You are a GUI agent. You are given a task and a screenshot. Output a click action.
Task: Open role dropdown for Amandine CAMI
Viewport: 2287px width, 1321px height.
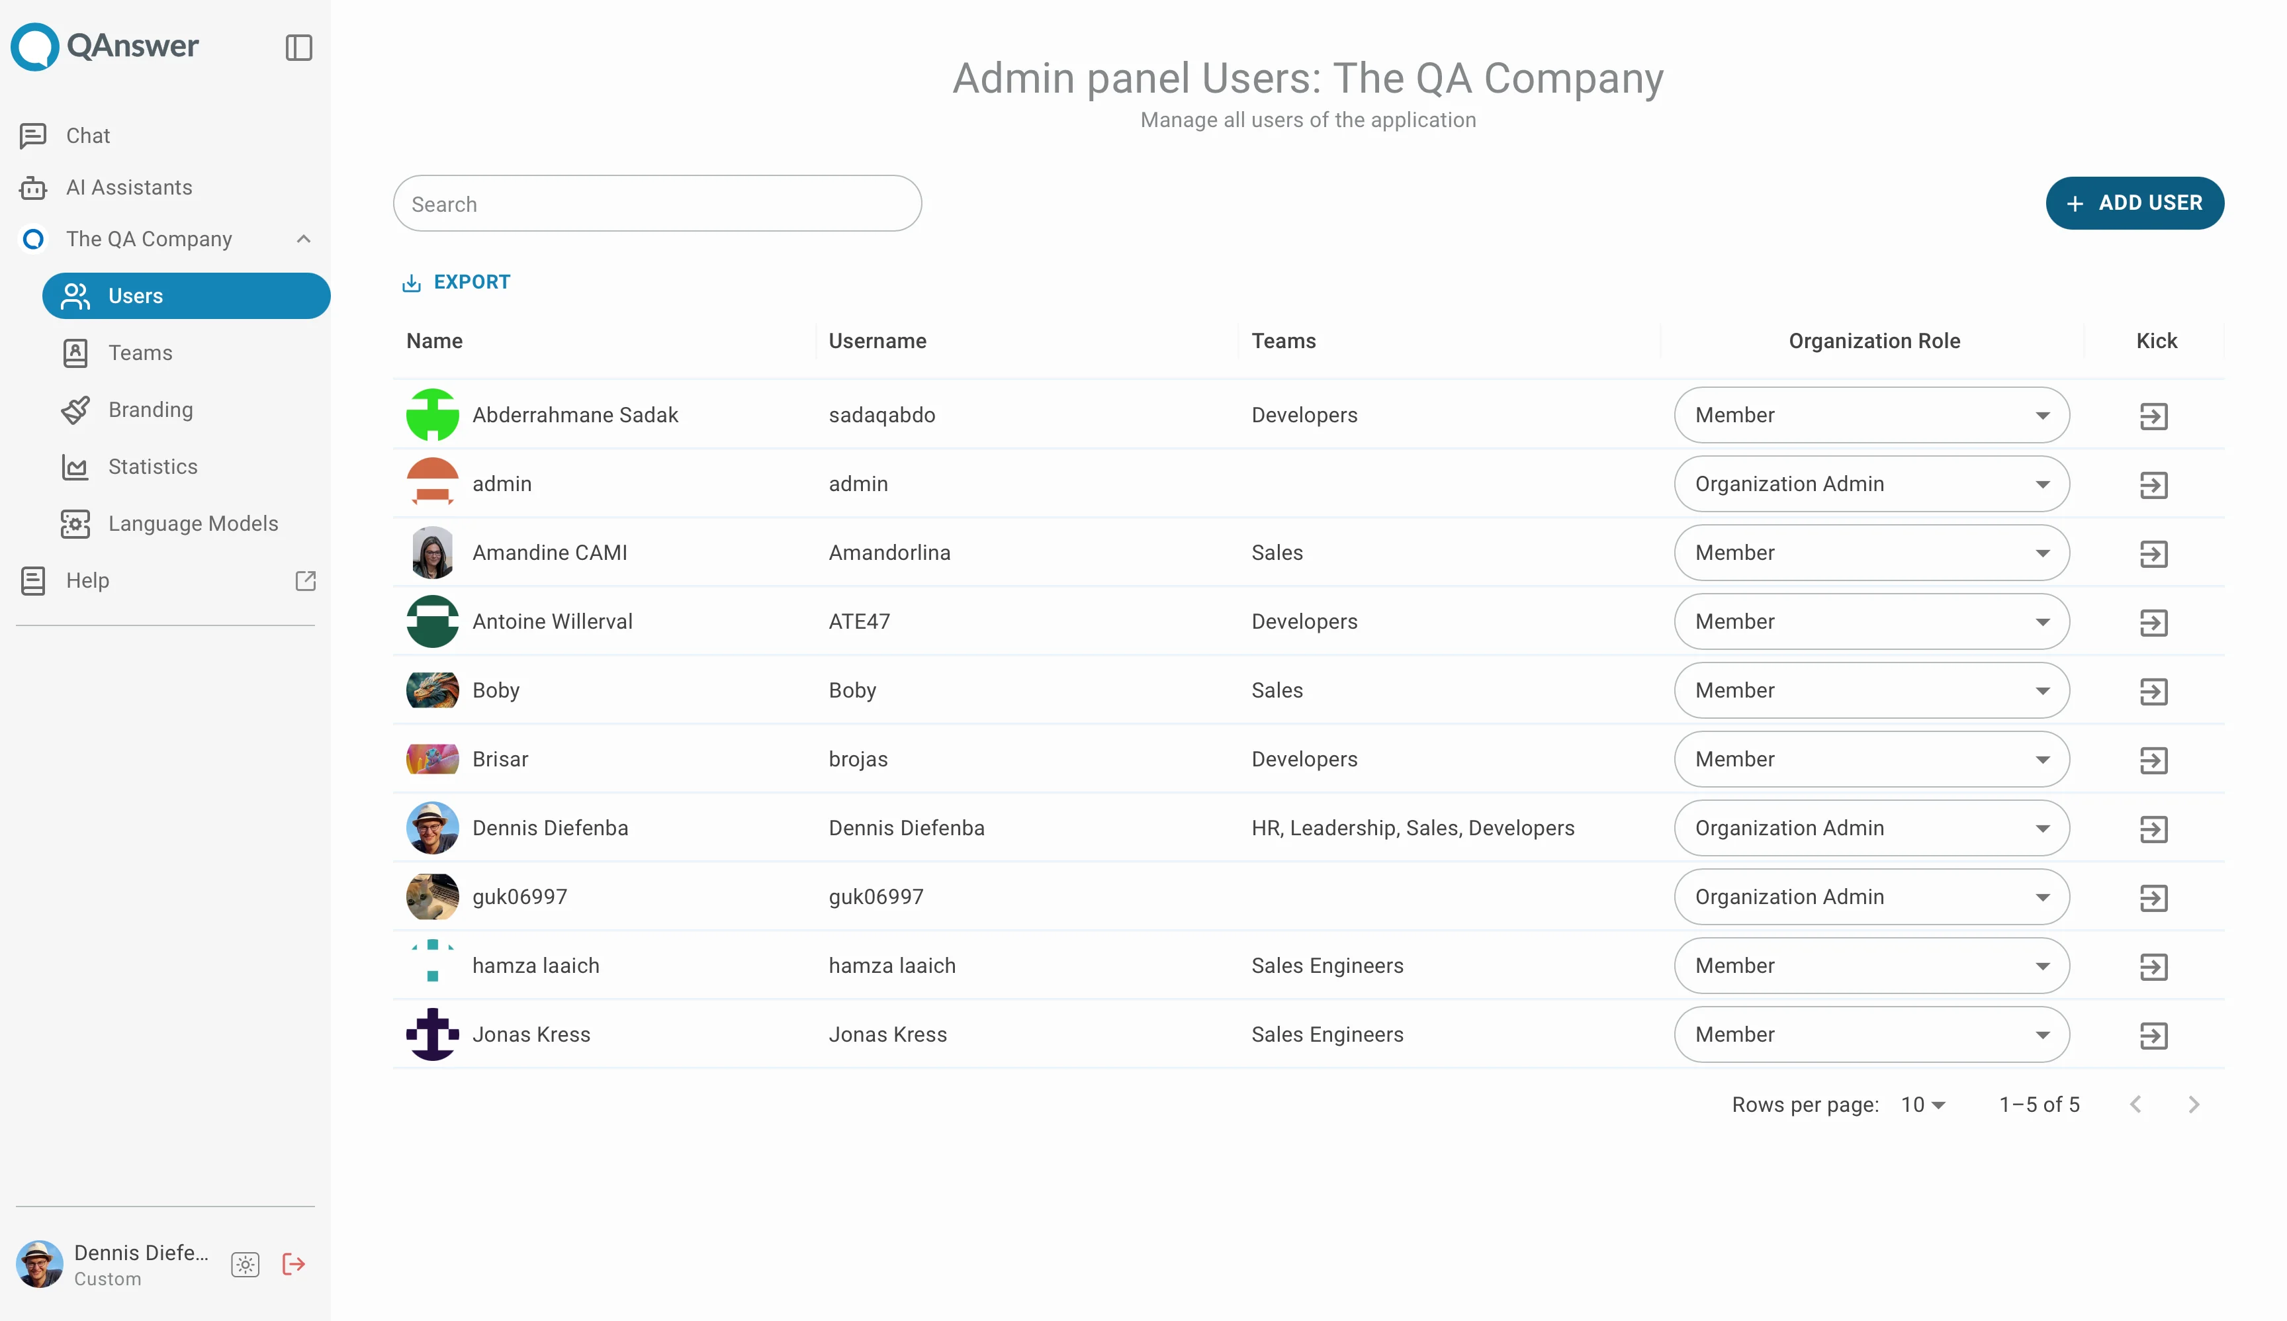pos(1871,553)
